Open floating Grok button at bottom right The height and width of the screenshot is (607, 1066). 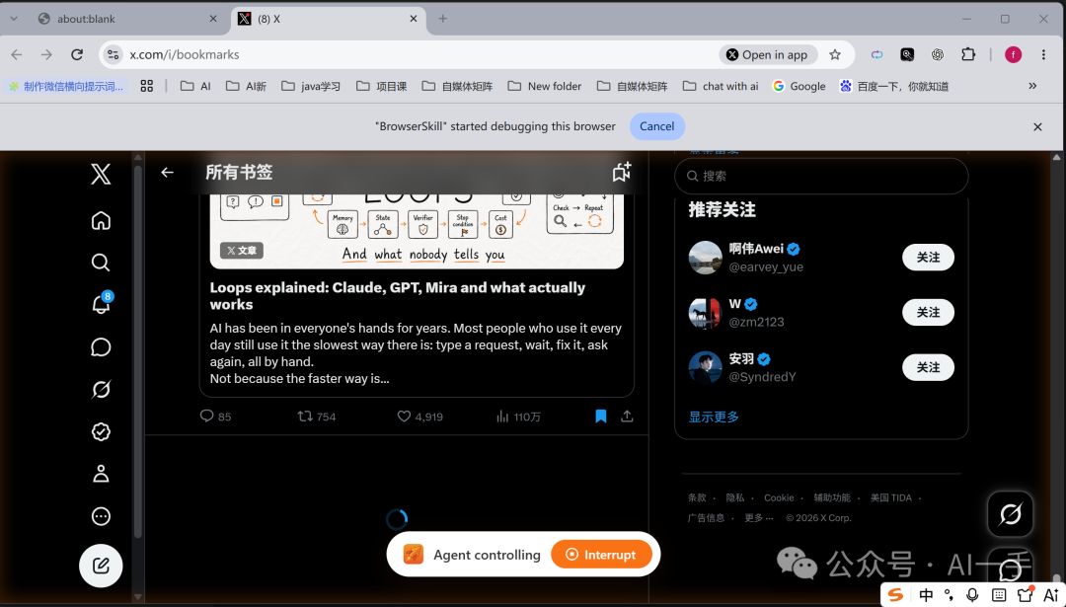1011,514
